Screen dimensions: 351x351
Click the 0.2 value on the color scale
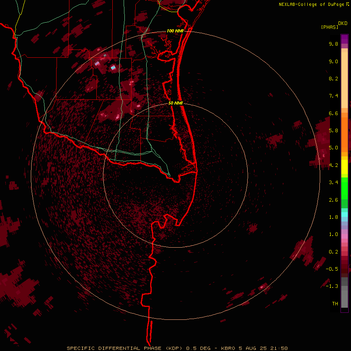pos(333,252)
